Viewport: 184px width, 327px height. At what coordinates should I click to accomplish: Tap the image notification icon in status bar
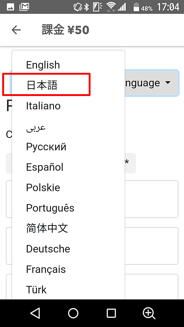tap(10, 7)
